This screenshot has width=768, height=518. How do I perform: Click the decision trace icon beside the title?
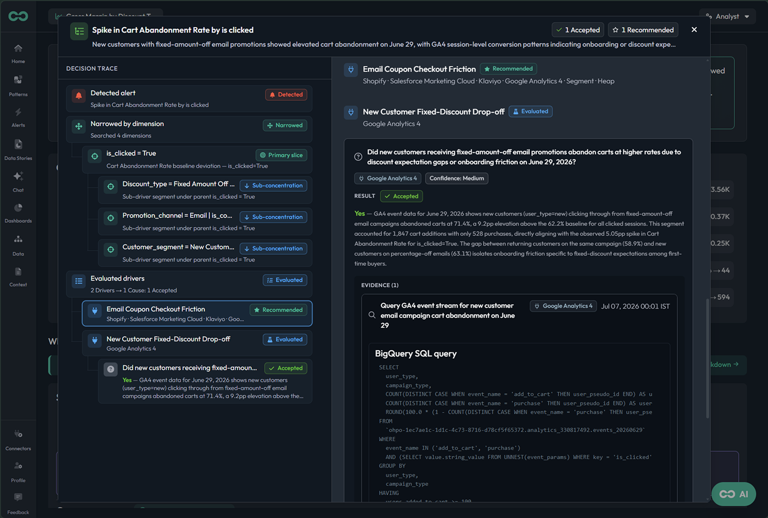coord(79,31)
